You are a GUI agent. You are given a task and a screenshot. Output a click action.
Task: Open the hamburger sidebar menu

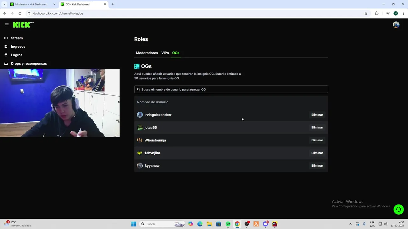tap(7, 25)
